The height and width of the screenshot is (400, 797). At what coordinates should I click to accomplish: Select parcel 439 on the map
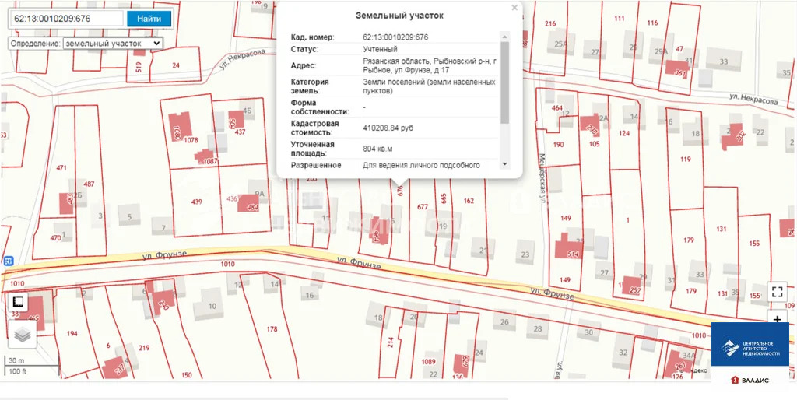196,202
